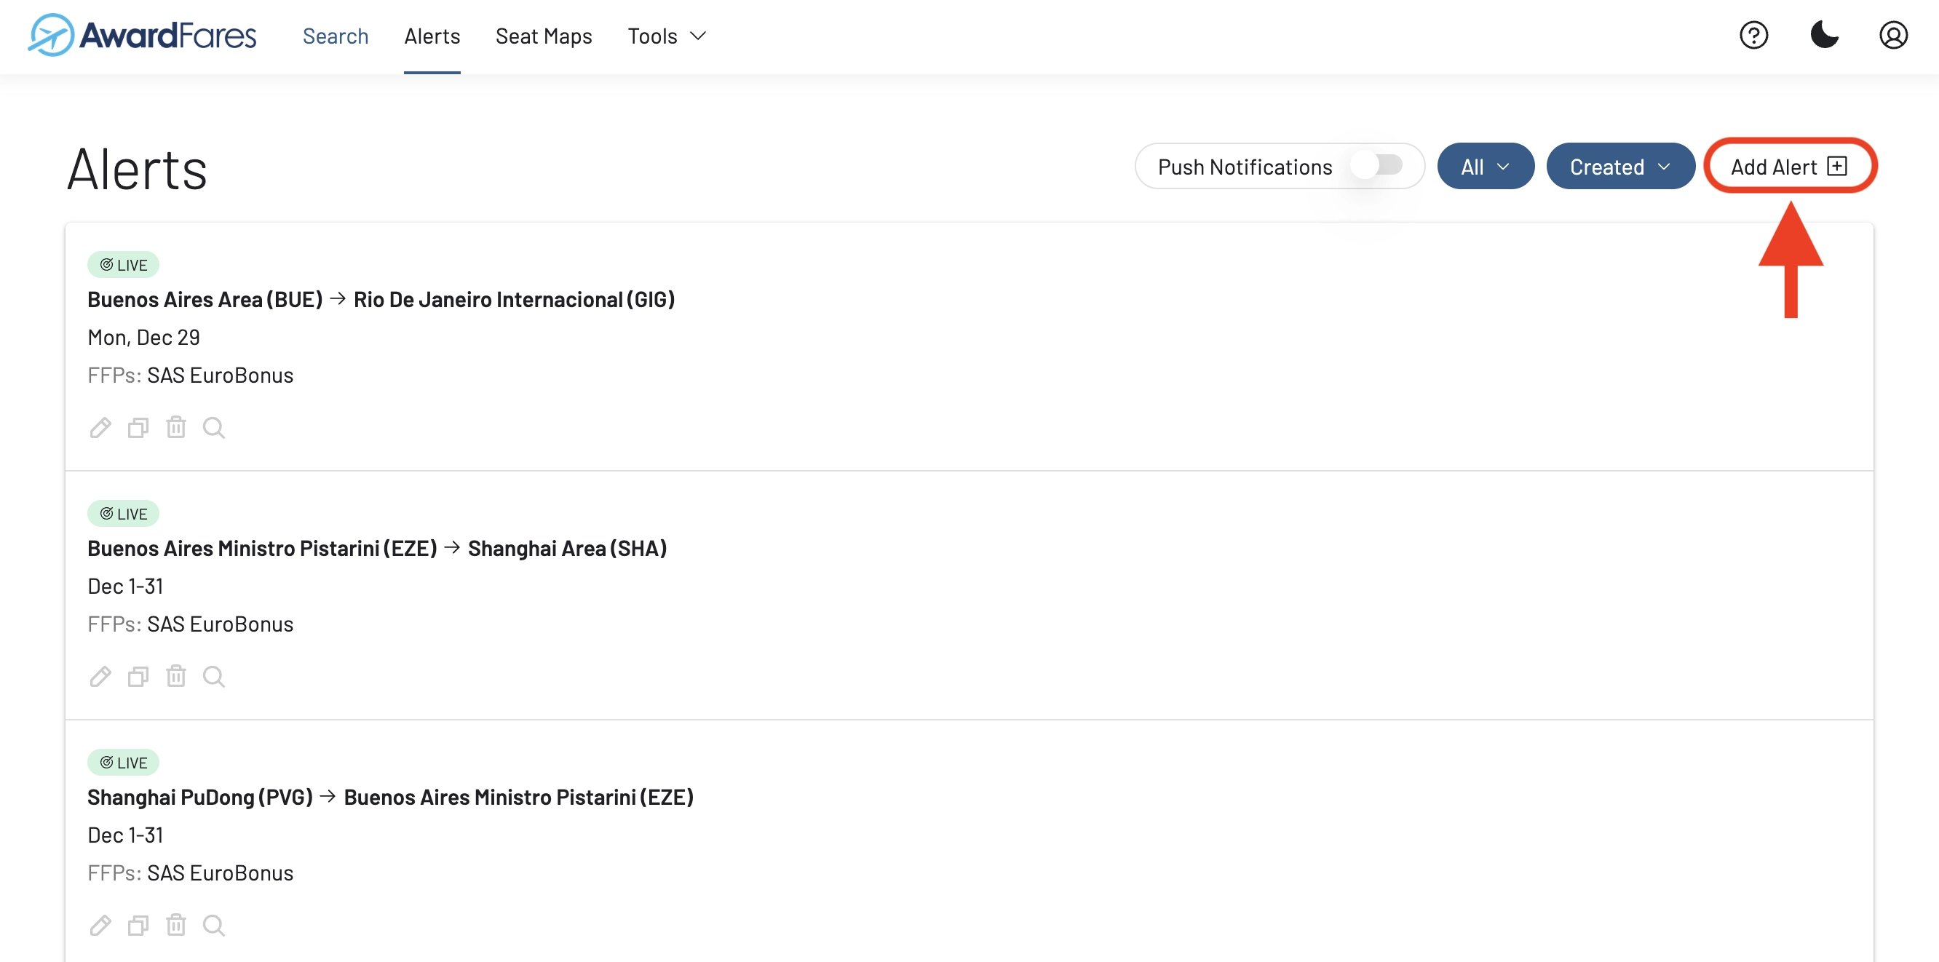Click 'Dec 1-31' date in EZE to SHA alert

[x=125, y=587]
